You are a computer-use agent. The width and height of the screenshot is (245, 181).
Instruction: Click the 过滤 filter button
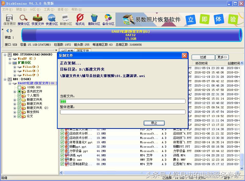203,57
